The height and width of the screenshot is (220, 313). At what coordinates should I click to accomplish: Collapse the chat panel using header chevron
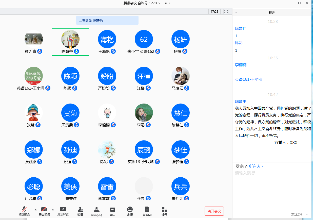tap(236, 12)
